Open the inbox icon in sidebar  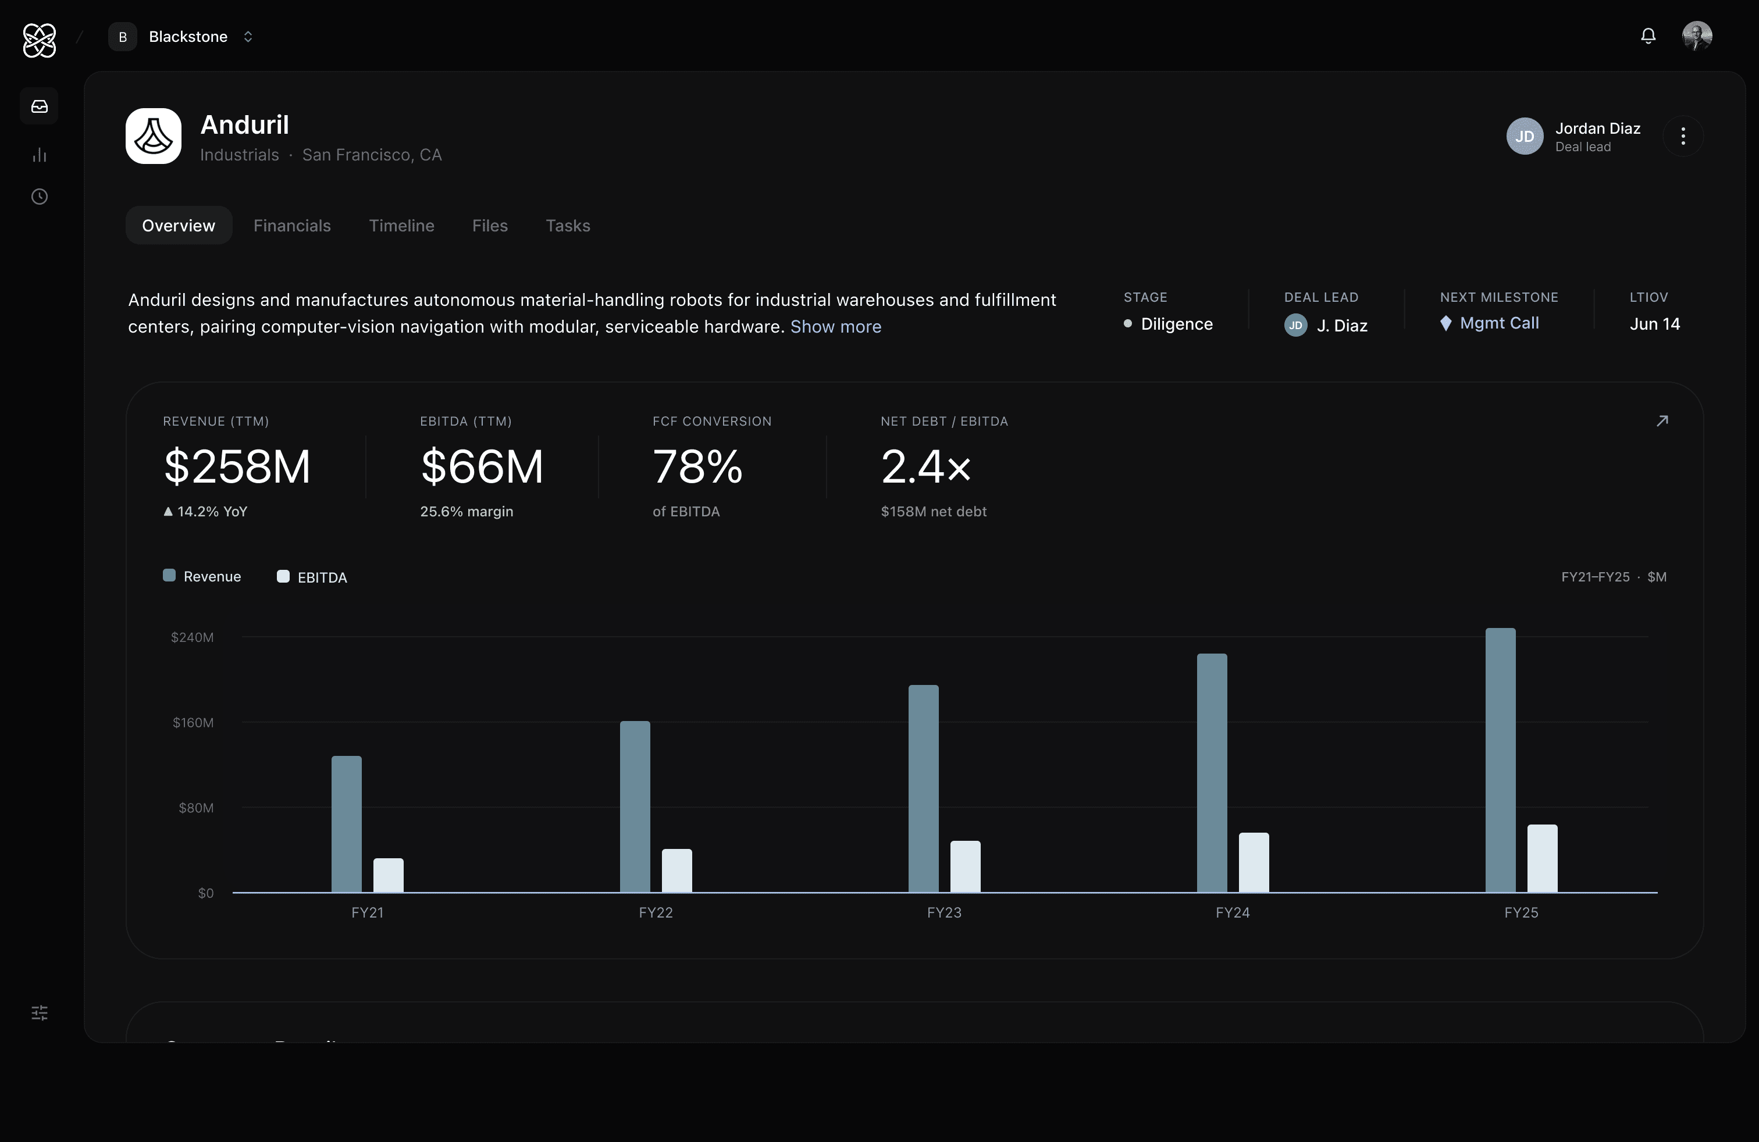(39, 106)
